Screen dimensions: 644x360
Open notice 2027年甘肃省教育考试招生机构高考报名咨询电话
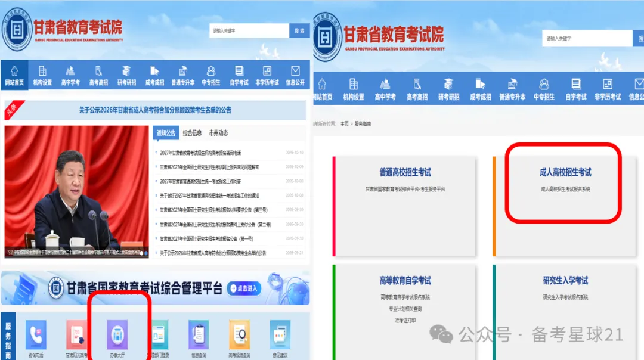[200, 153]
